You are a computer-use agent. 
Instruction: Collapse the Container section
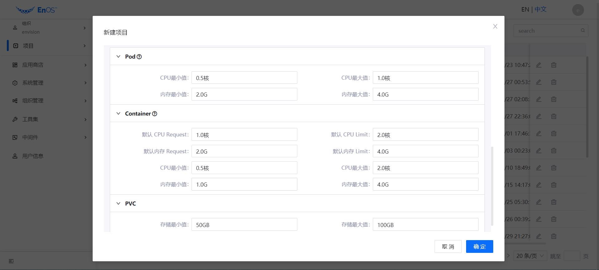[x=118, y=114]
